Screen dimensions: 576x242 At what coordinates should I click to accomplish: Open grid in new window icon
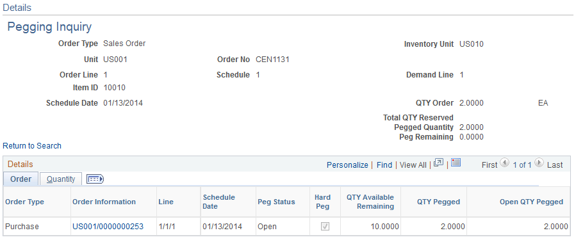pos(439,163)
